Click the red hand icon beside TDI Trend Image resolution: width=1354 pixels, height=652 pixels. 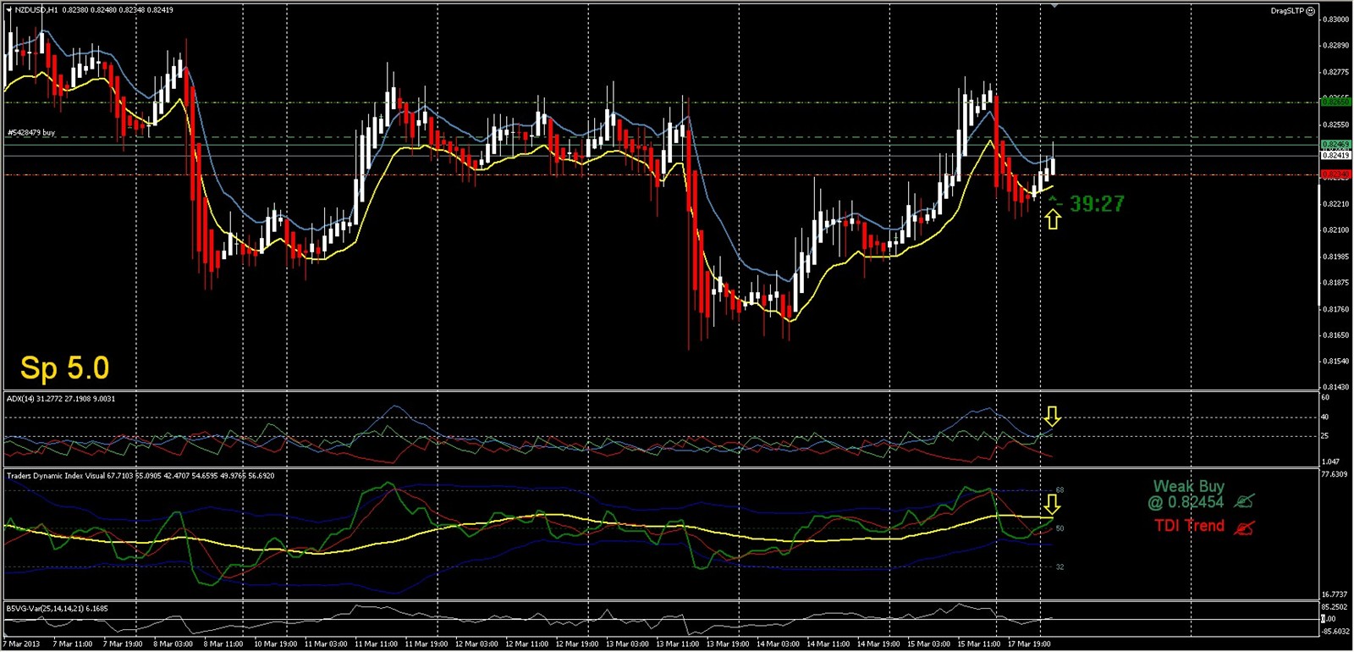[1244, 528]
